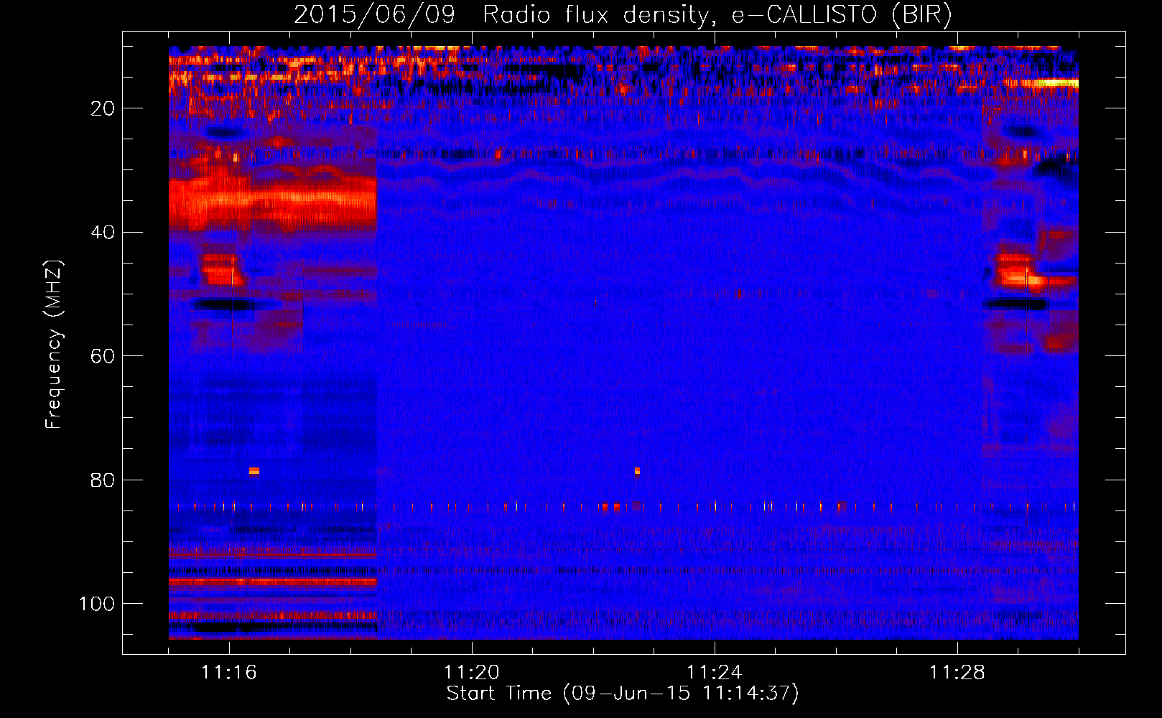Click the '11:24' time tick label
The width and height of the screenshot is (1162, 718).
point(715,673)
